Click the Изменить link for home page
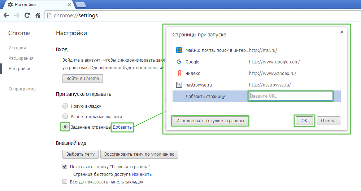This screenshot has height=191, width=361. [142, 174]
